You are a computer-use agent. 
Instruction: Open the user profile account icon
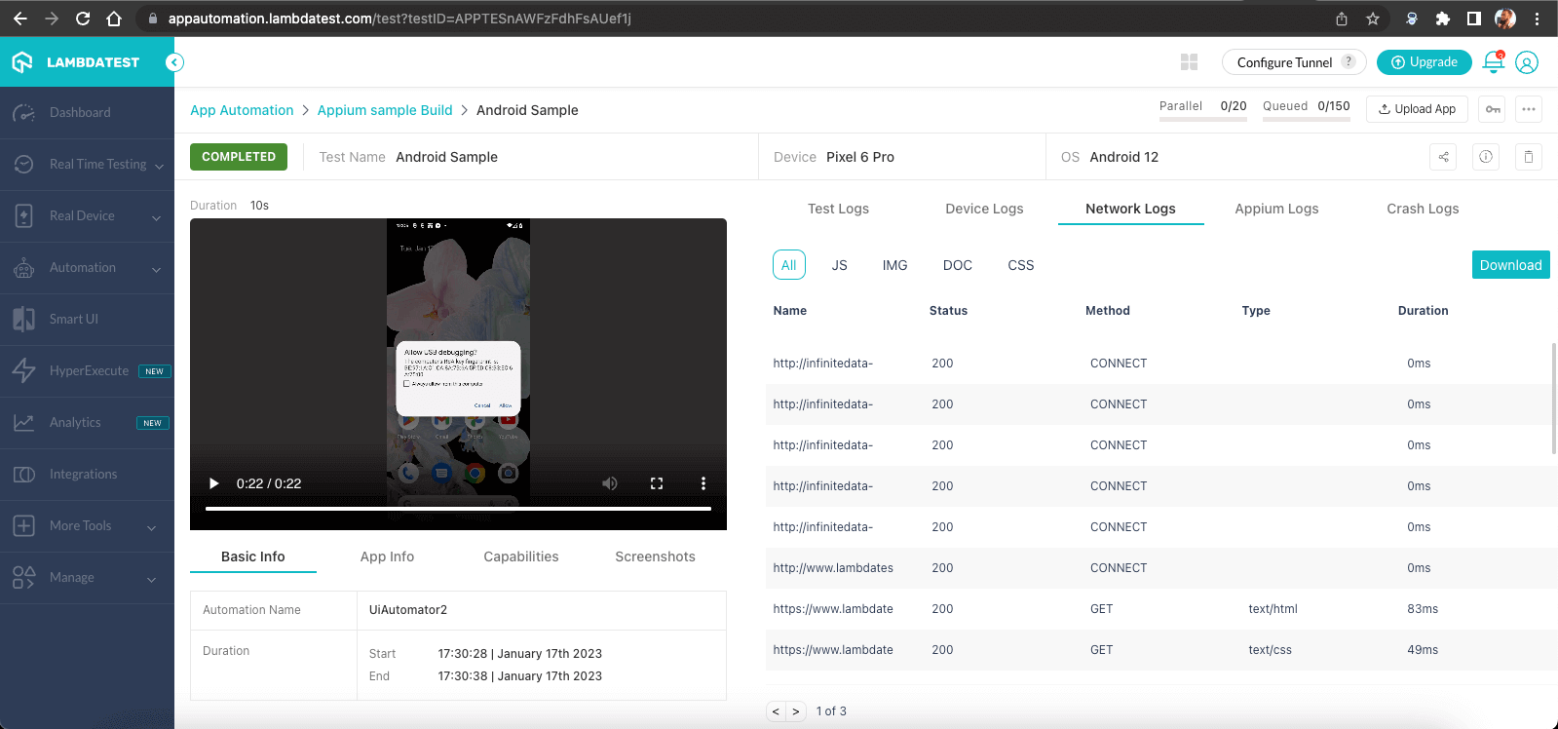tap(1527, 62)
